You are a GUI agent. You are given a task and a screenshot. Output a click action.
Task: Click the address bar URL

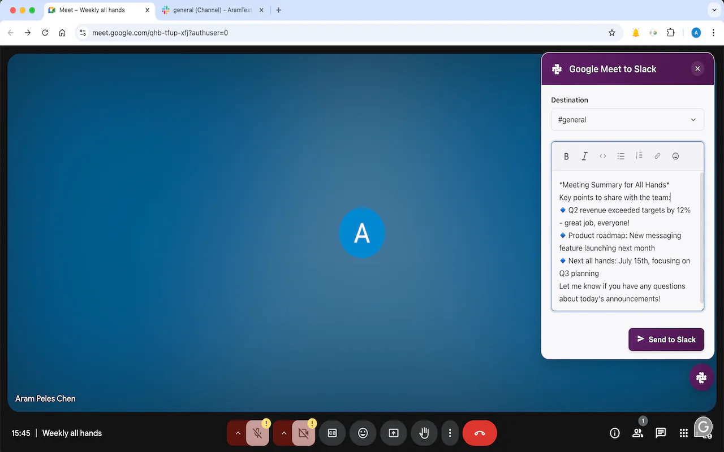tap(160, 33)
